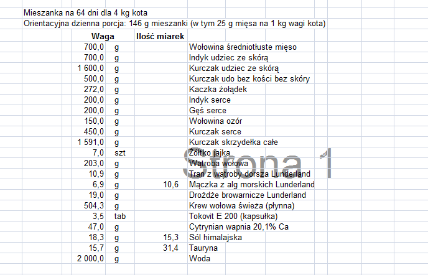Select the weight value 504,3
428x275 pixels.
(x=93, y=206)
